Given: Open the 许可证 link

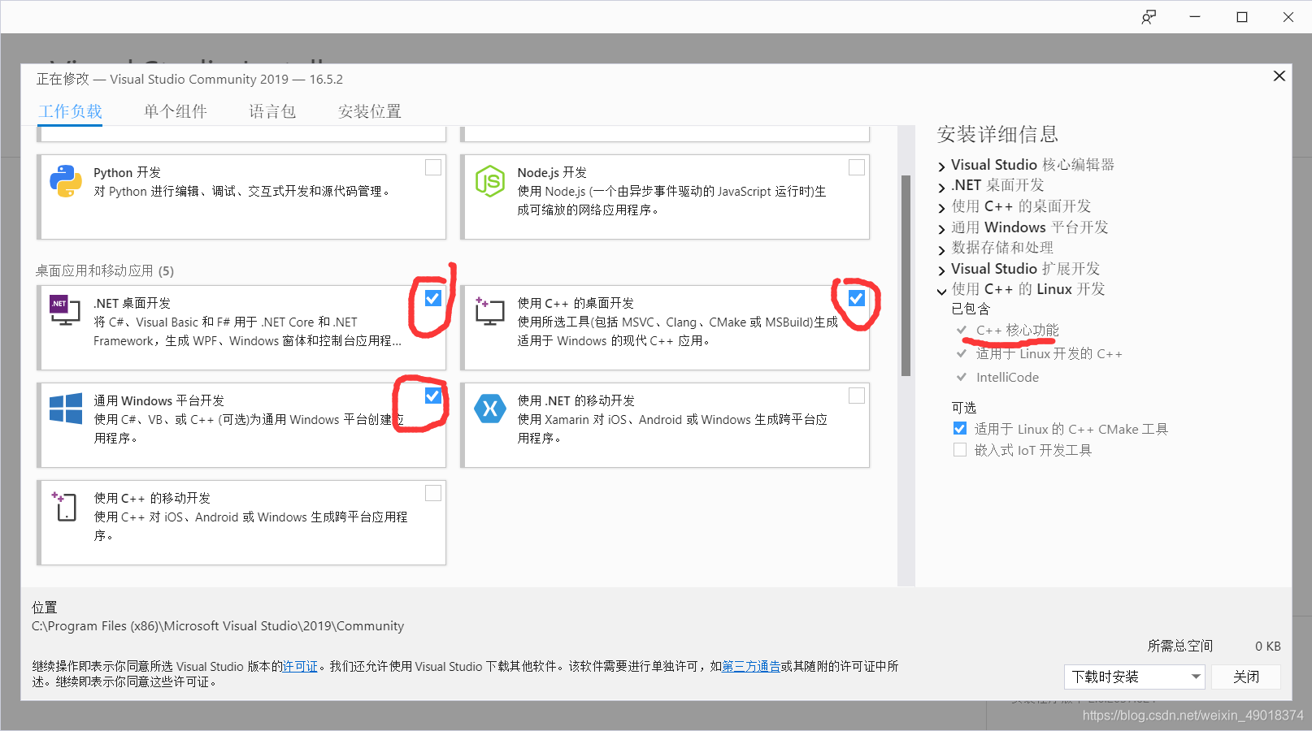Looking at the screenshot, I should [300, 666].
